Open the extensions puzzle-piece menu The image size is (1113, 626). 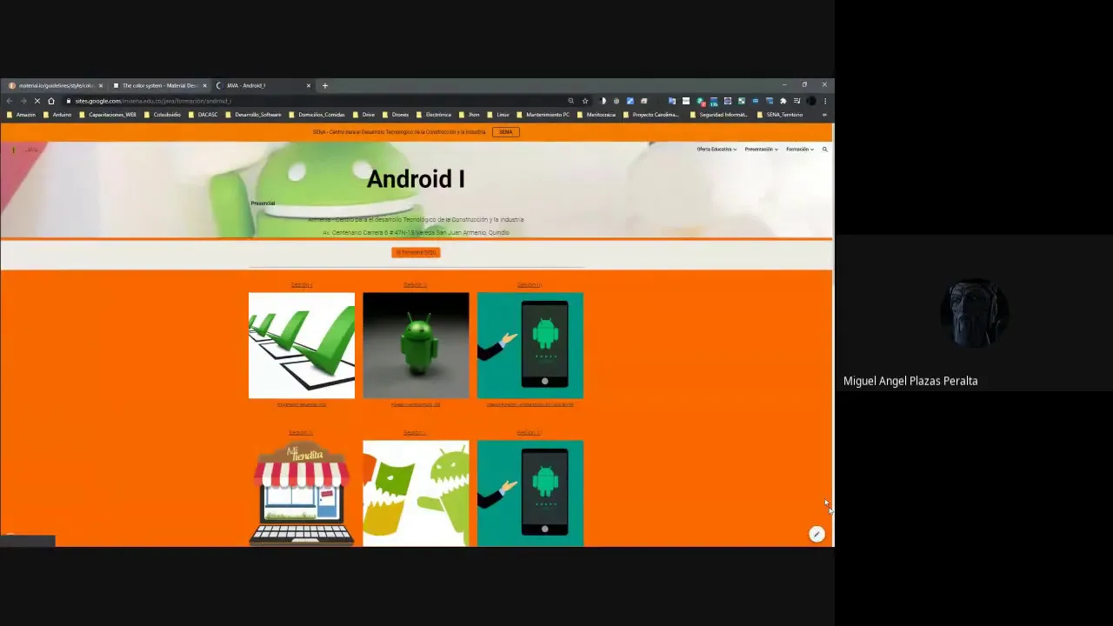[783, 101]
